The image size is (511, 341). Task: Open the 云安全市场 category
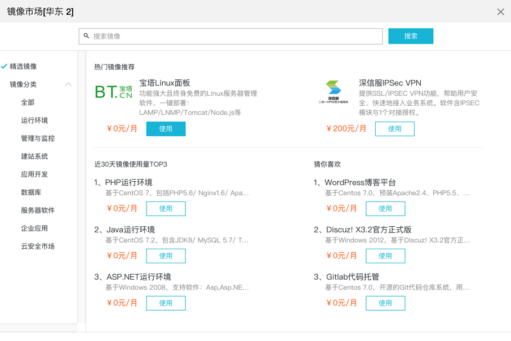pyautogui.click(x=38, y=246)
